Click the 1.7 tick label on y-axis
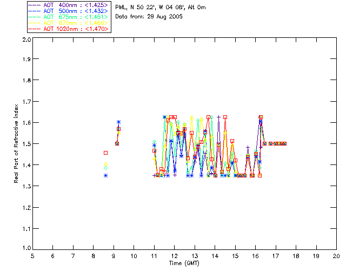This screenshot has width=346, height=277. pos(25,102)
